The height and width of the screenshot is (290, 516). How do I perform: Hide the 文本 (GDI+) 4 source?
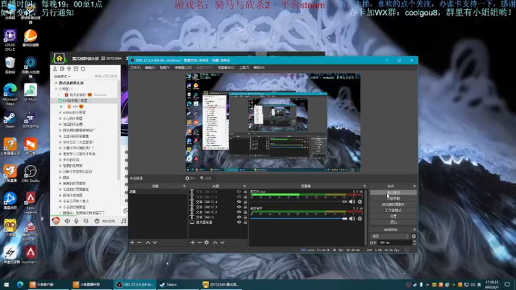click(239, 202)
